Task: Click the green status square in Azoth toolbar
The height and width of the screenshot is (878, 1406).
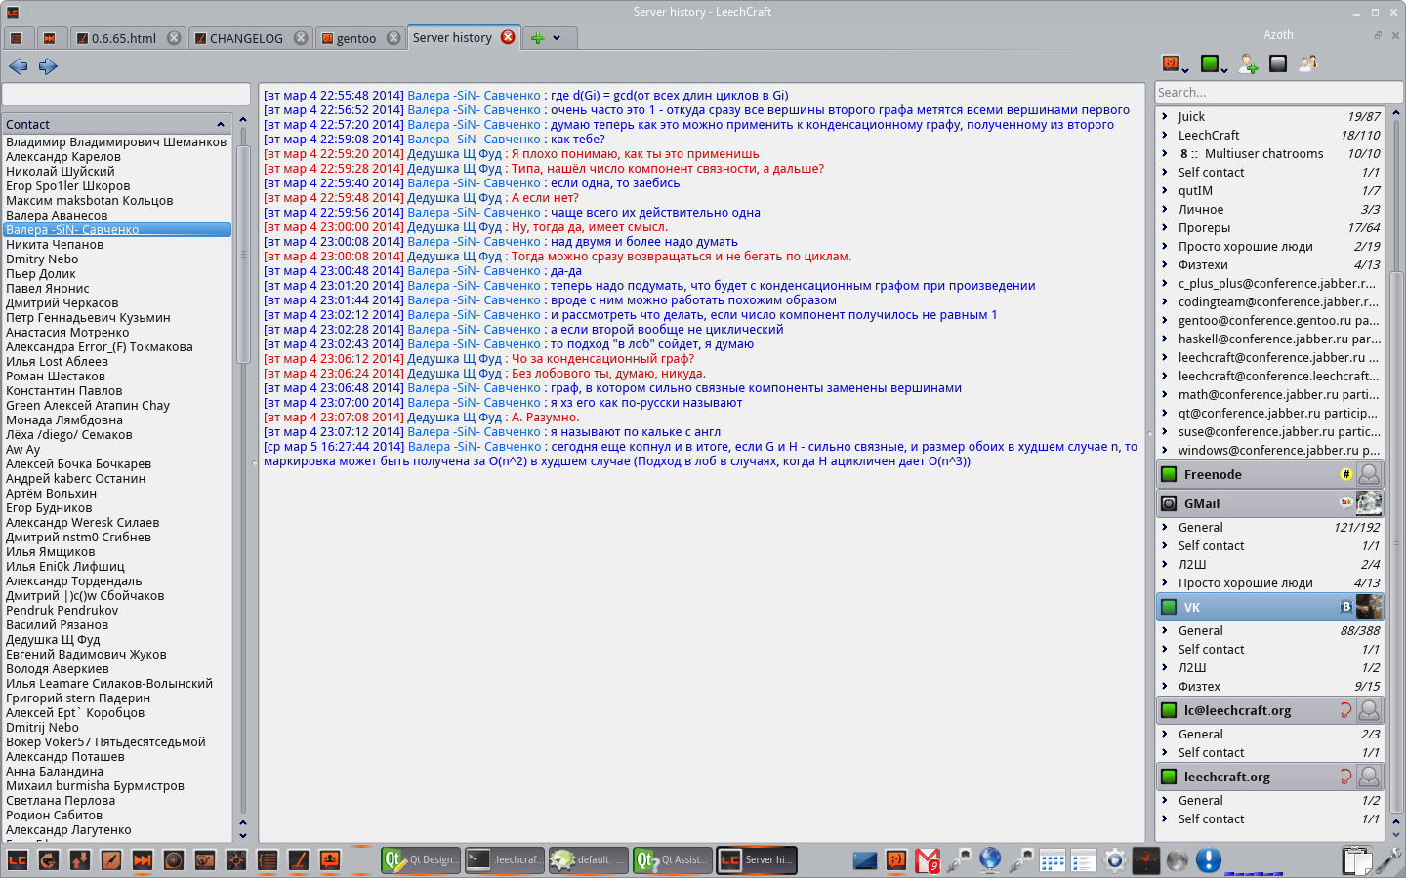Action: [x=1210, y=63]
